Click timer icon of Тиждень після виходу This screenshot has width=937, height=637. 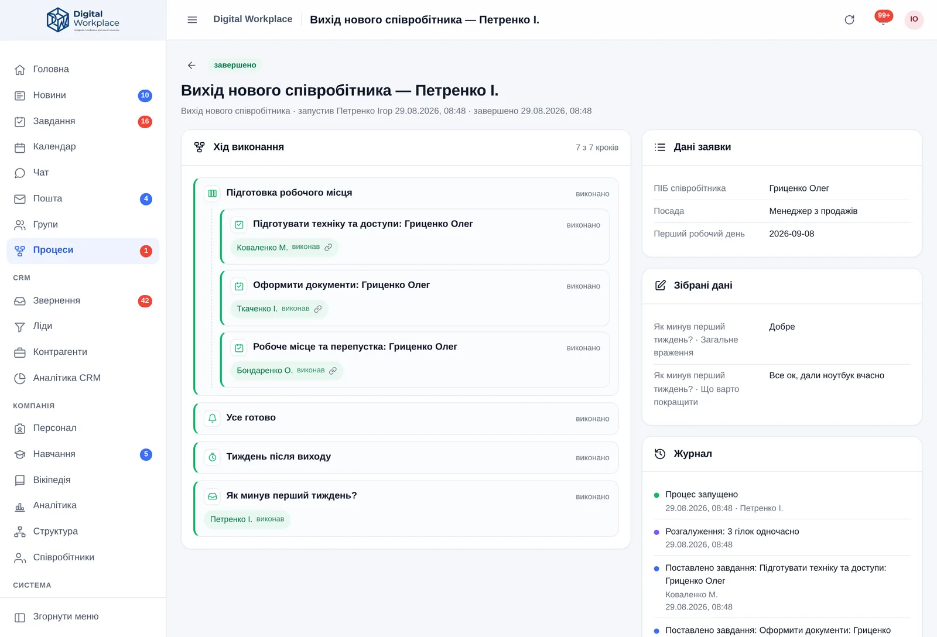click(213, 457)
